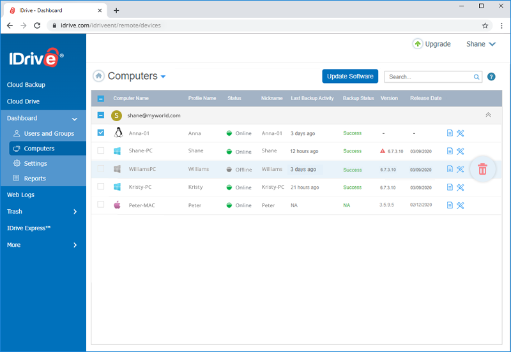Reload the browser page
Image resolution: width=511 pixels, height=352 pixels.
[x=37, y=26]
